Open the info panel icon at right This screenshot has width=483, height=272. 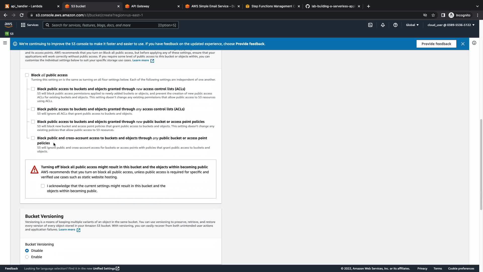pos(474,43)
